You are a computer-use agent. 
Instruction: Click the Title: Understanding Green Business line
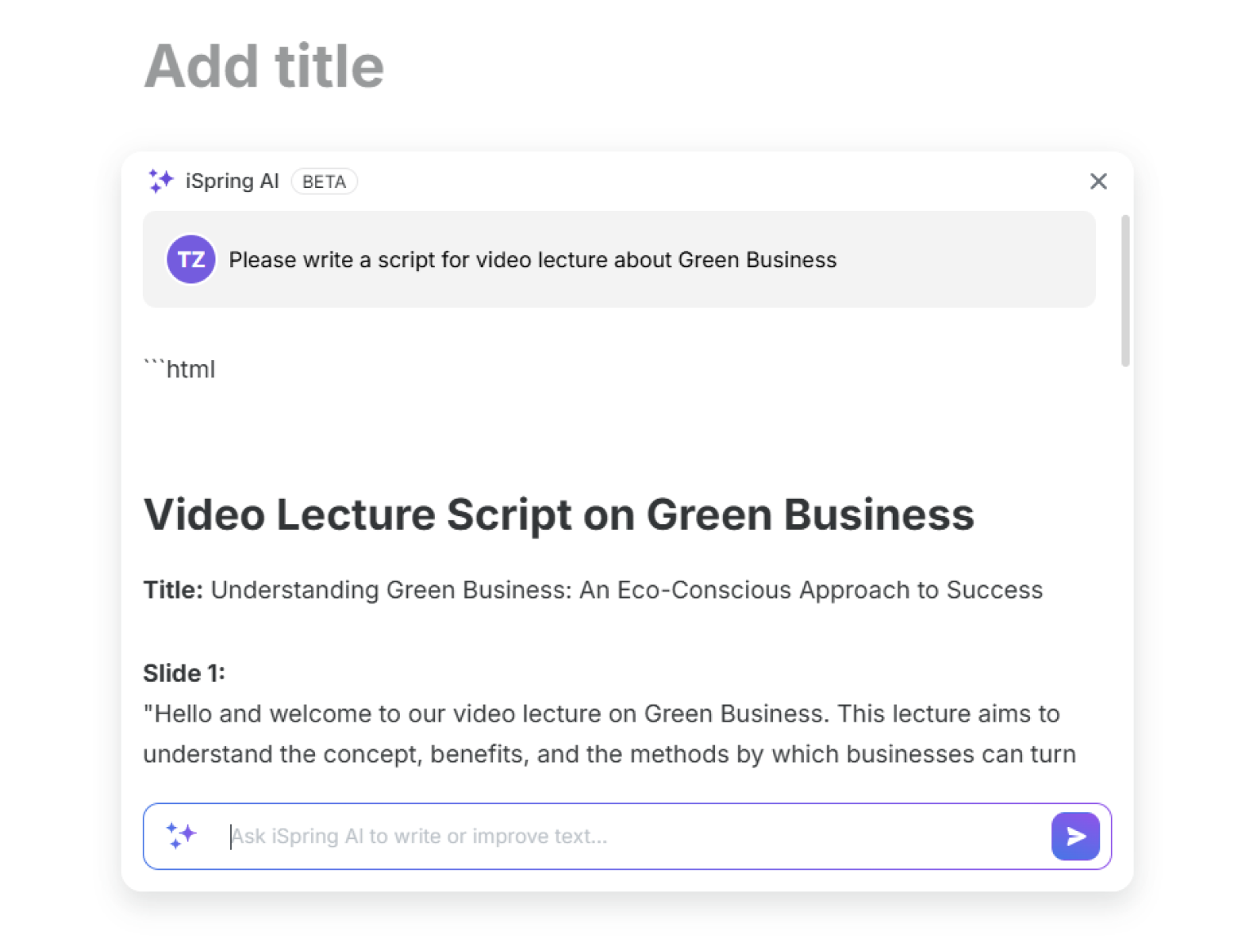[593, 590]
